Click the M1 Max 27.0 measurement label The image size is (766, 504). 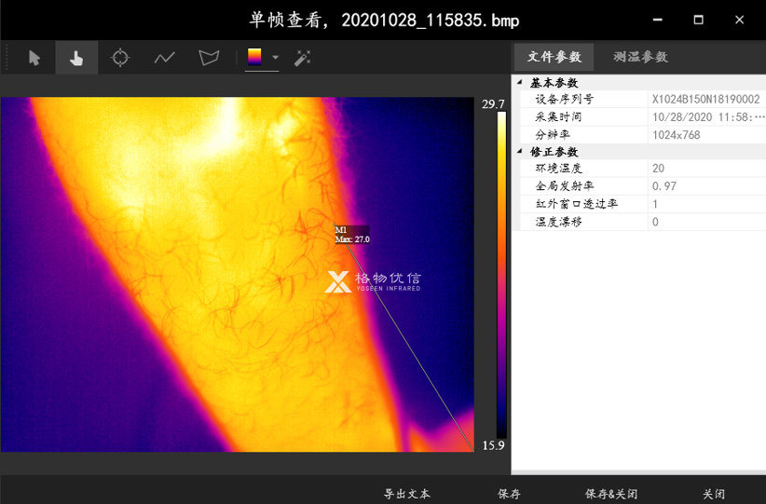tap(351, 235)
